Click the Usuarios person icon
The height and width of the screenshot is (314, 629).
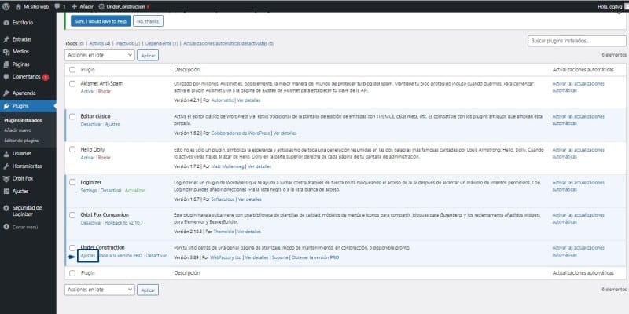6,153
